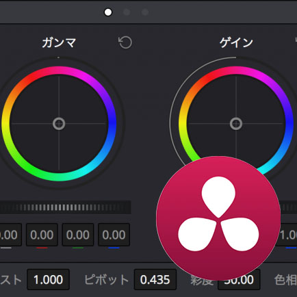Select the second page indicator dot
The height and width of the screenshot is (297, 297).
tap(127, 12)
